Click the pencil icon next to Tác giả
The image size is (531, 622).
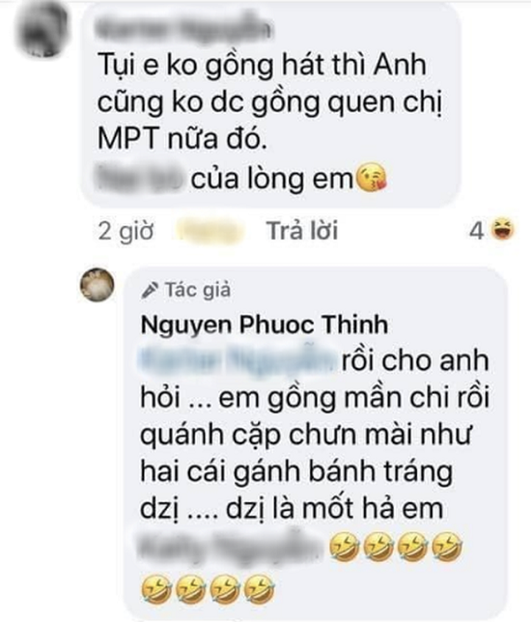coord(150,290)
